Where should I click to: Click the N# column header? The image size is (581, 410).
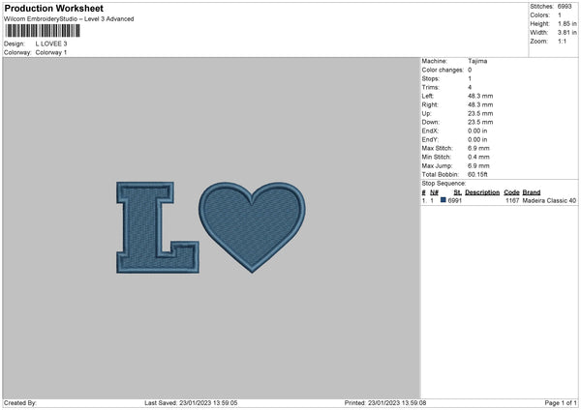click(434, 192)
